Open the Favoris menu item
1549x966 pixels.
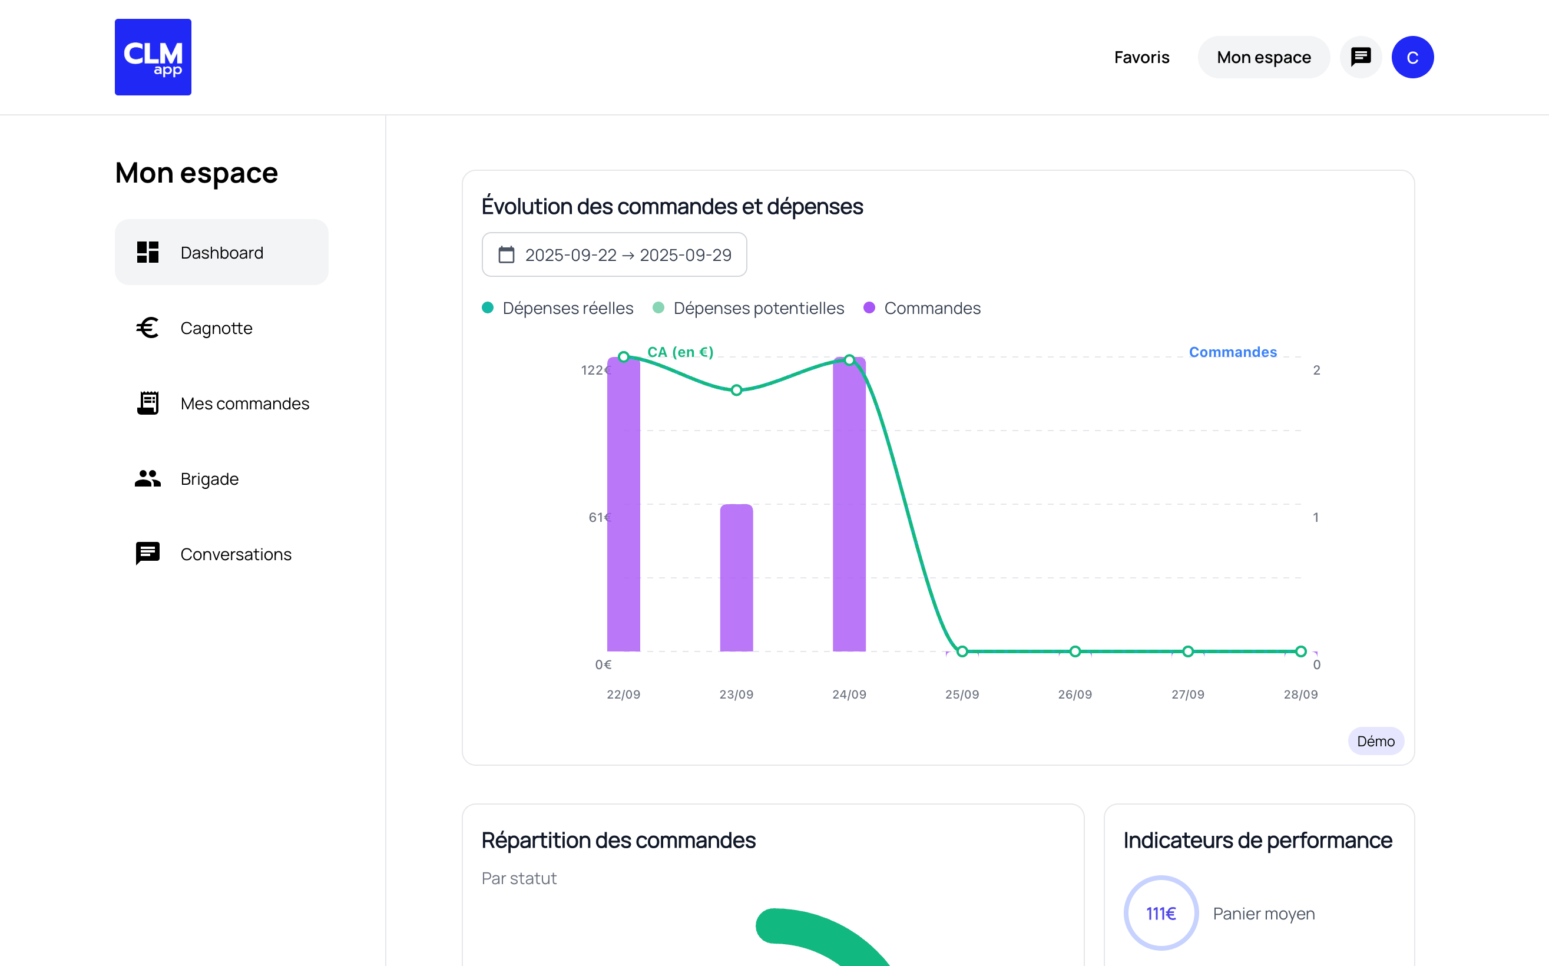tap(1141, 57)
